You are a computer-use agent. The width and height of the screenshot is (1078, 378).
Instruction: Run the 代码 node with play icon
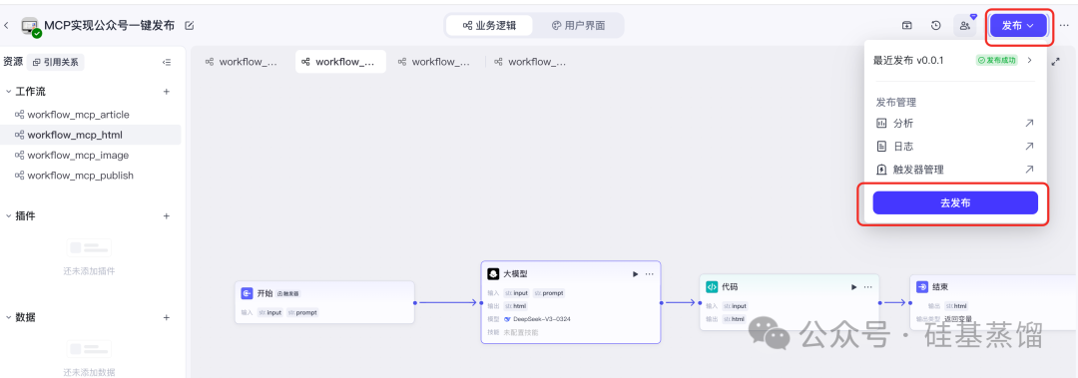click(853, 286)
